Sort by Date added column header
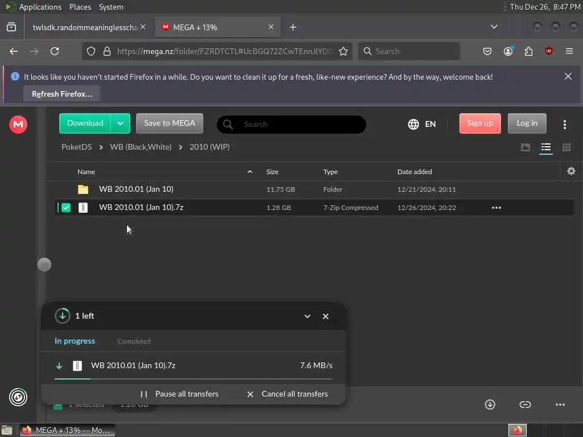 coord(414,172)
